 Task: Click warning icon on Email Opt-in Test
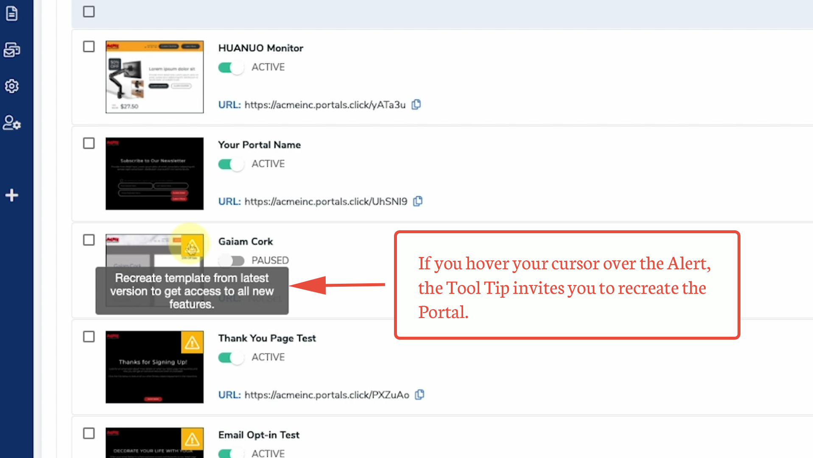tap(192, 439)
